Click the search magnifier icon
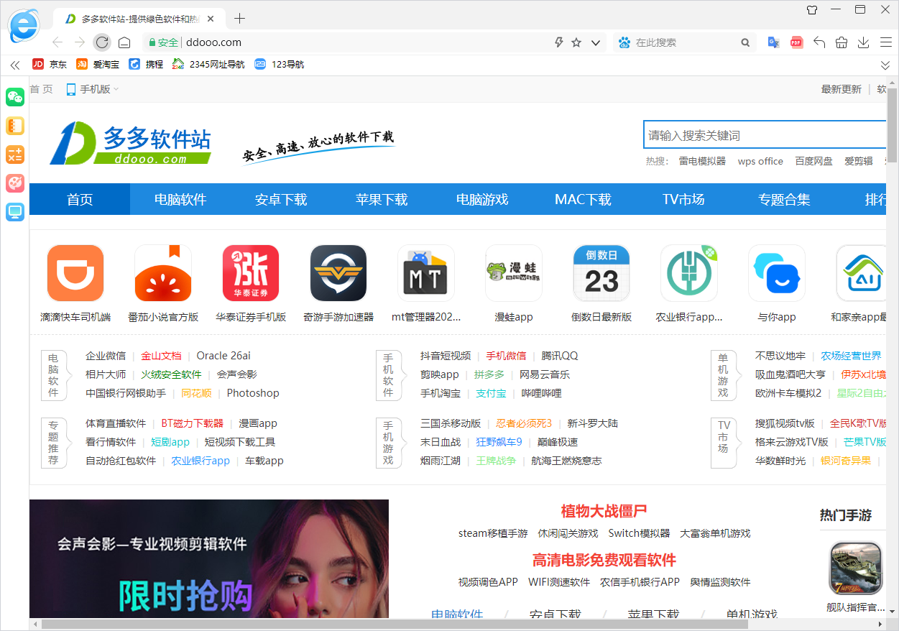Viewport: 899px width, 631px height. click(746, 42)
